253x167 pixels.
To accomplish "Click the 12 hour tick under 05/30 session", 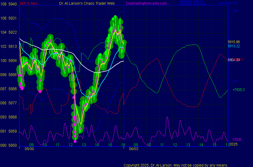I will (x=71, y=145).
